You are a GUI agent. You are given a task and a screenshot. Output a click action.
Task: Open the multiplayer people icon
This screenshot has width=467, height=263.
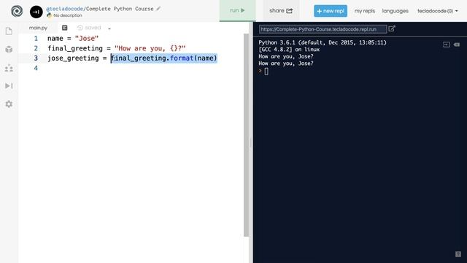point(9,68)
